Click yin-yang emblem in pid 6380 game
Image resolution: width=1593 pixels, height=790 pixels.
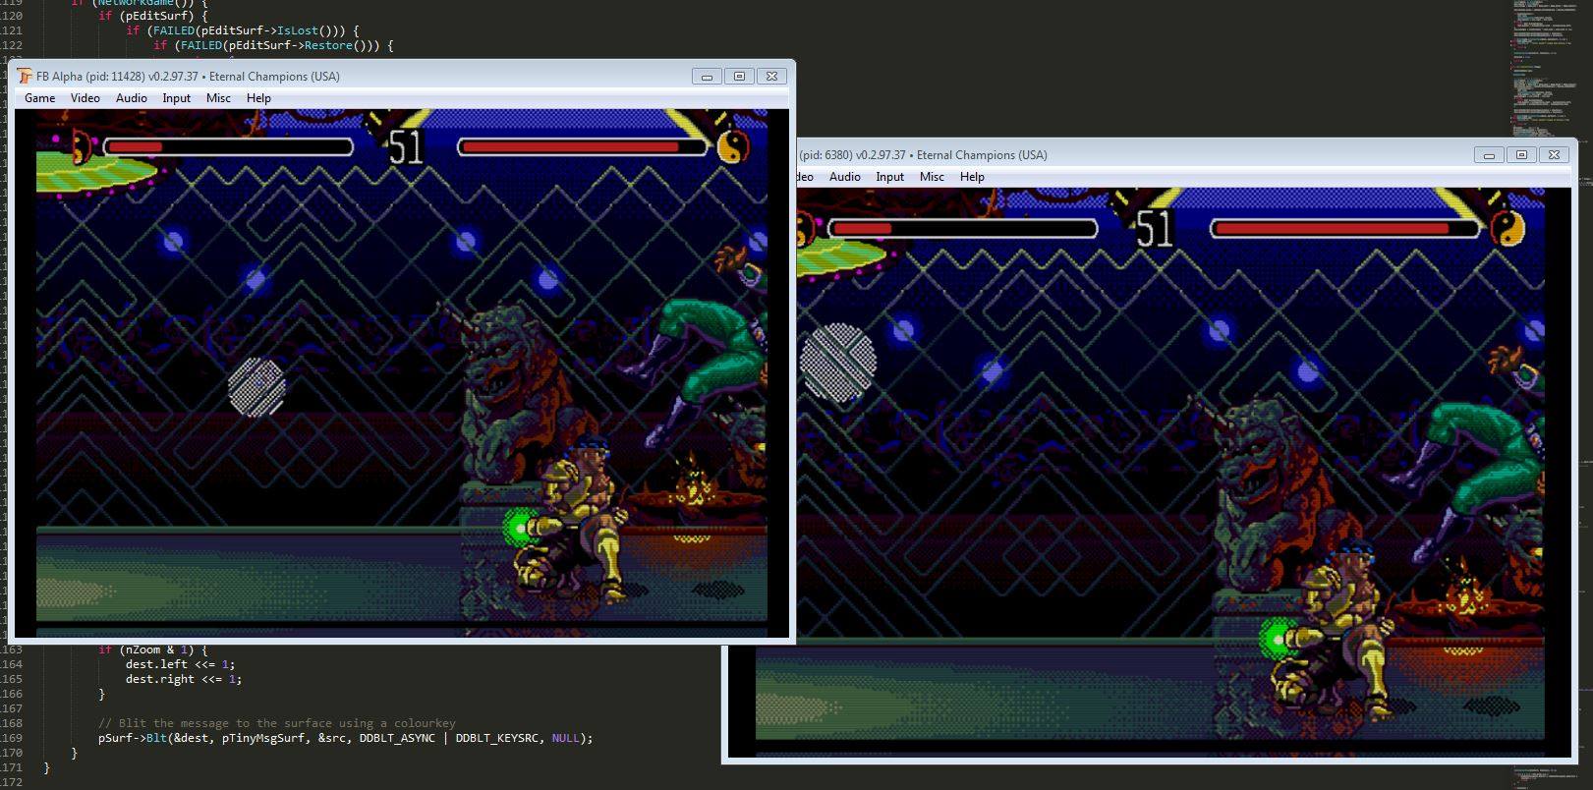(1507, 228)
